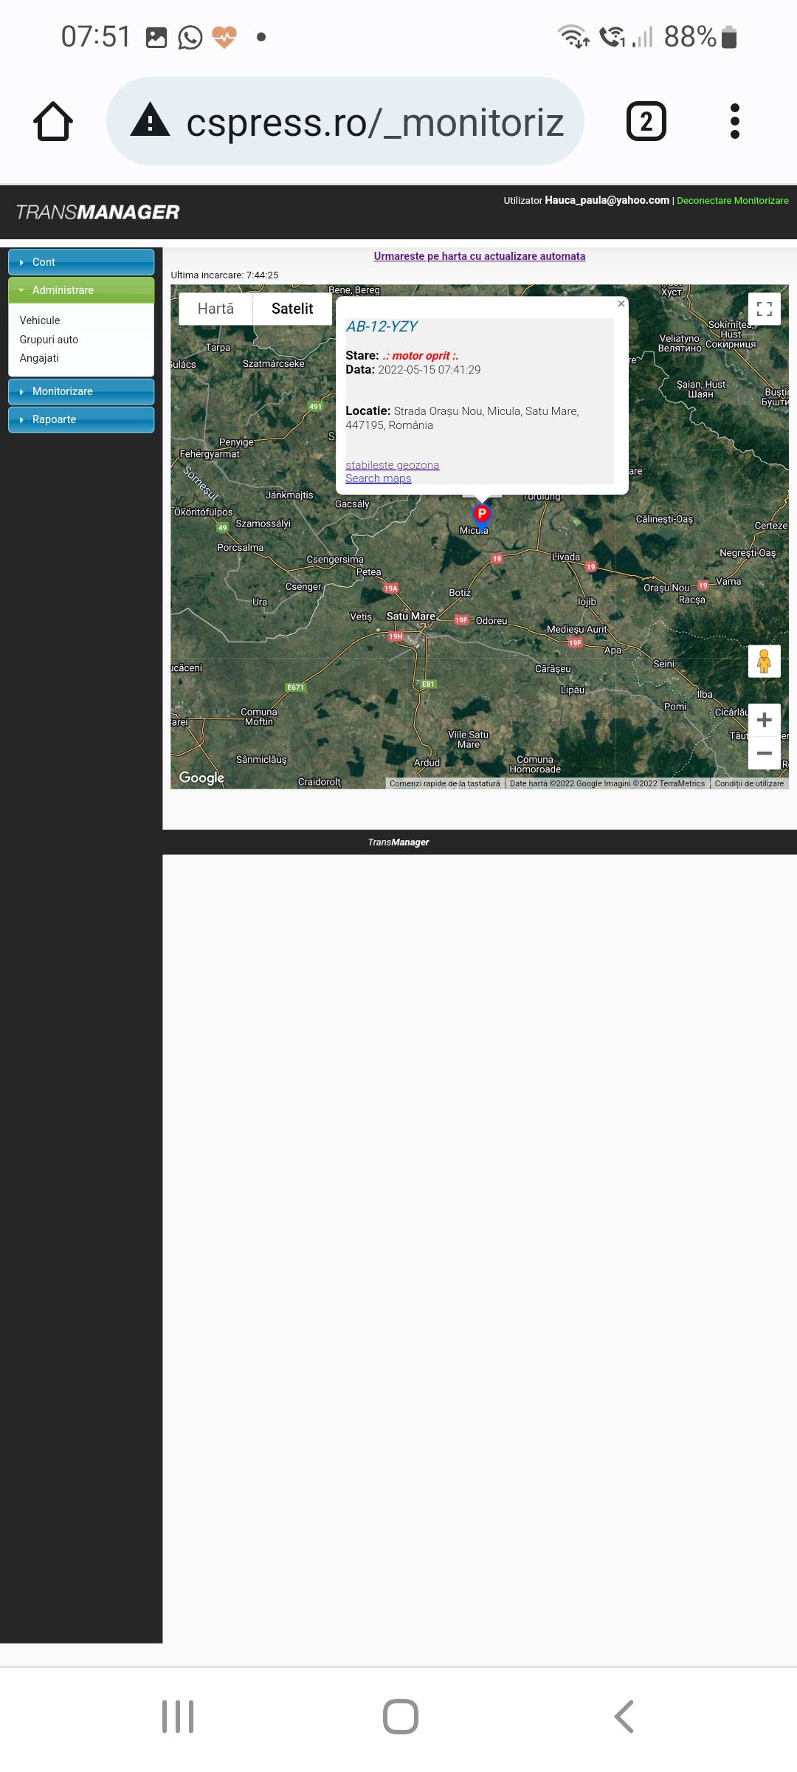Expand the Rapoarte sidebar section
Screen dimensions: 797x1772
pyautogui.click(x=81, y=419)
